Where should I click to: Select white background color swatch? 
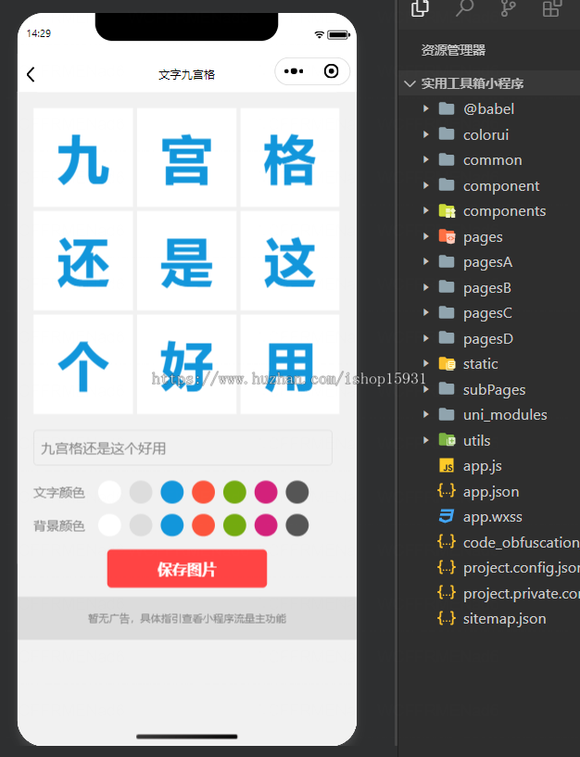click(x=109, y=524)
